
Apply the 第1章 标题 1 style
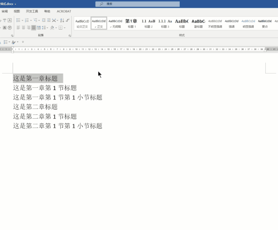(132, 23)
